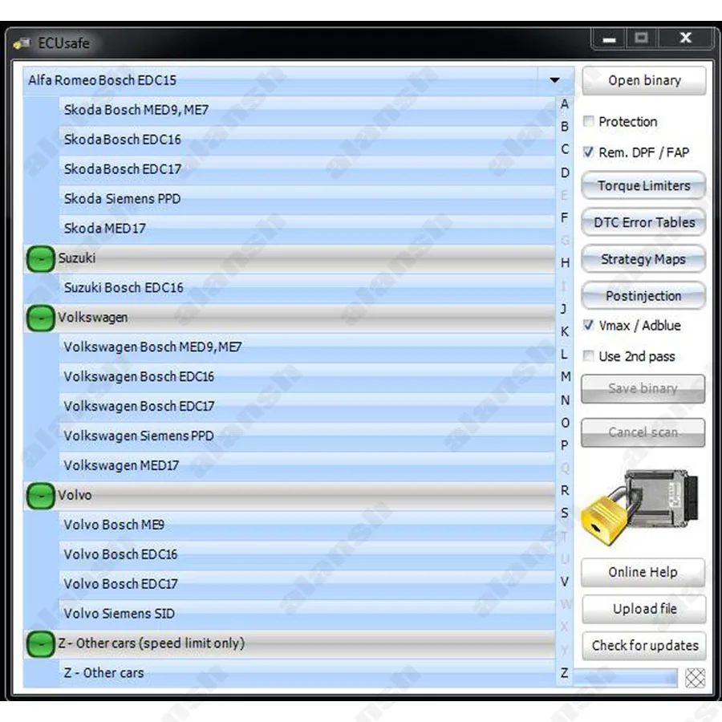Jump to letter B in index

(565, 127)
